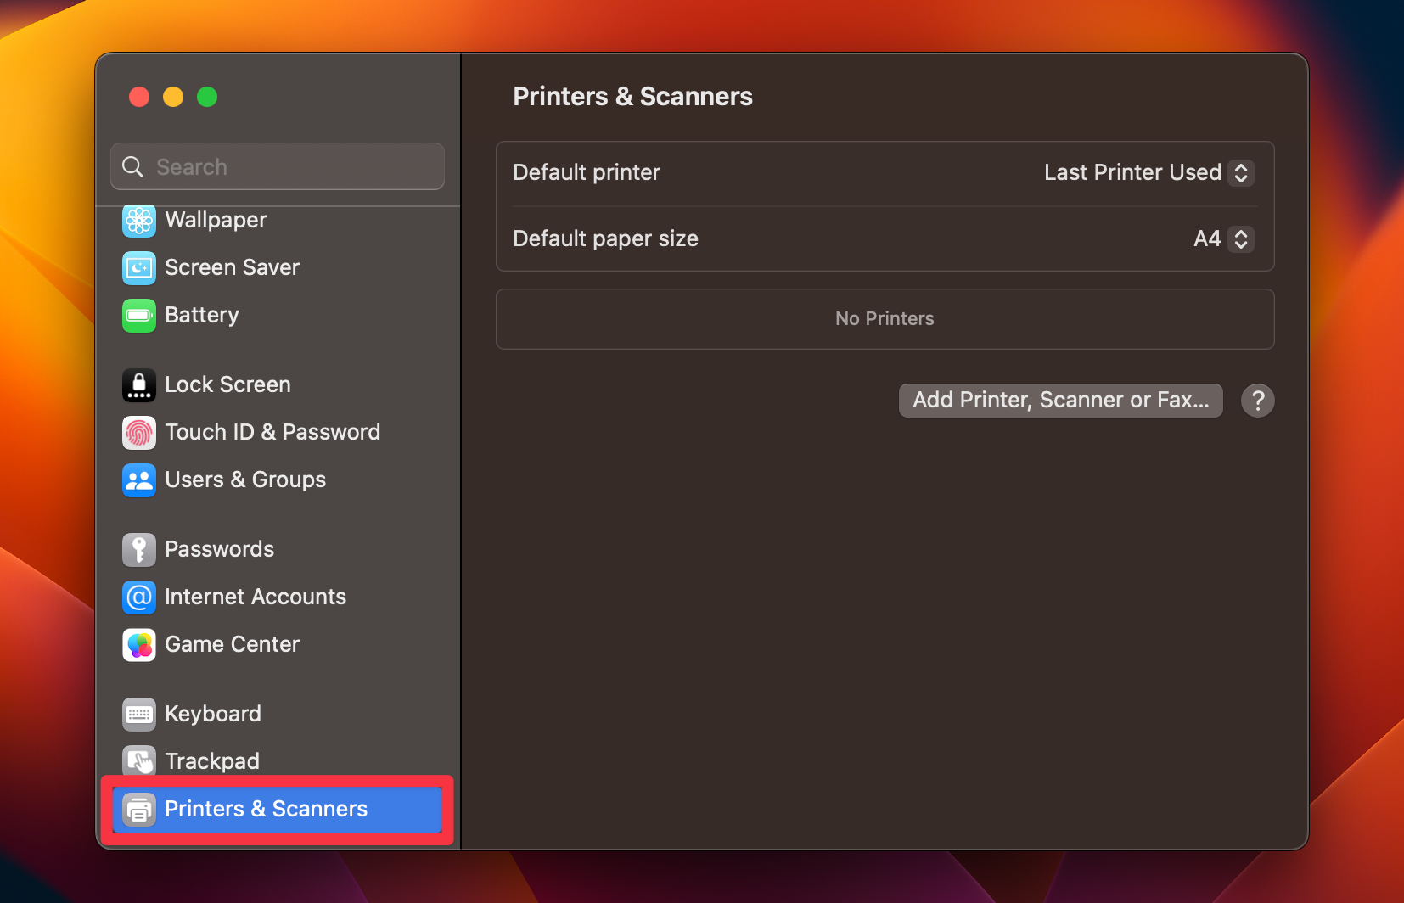This screenshot has width=1404, height=903.
Task: Switch to the Printers & Scanners section
Action: (x=266, y=809)
